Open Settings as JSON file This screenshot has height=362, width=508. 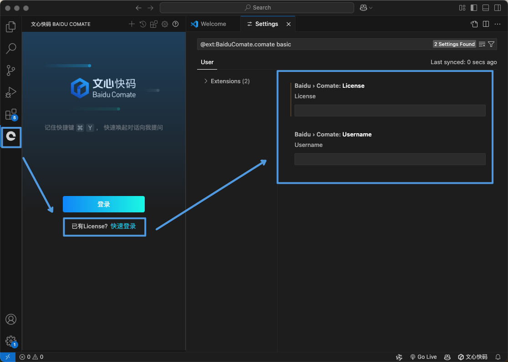pyautogui.click(x=474, y=24)
